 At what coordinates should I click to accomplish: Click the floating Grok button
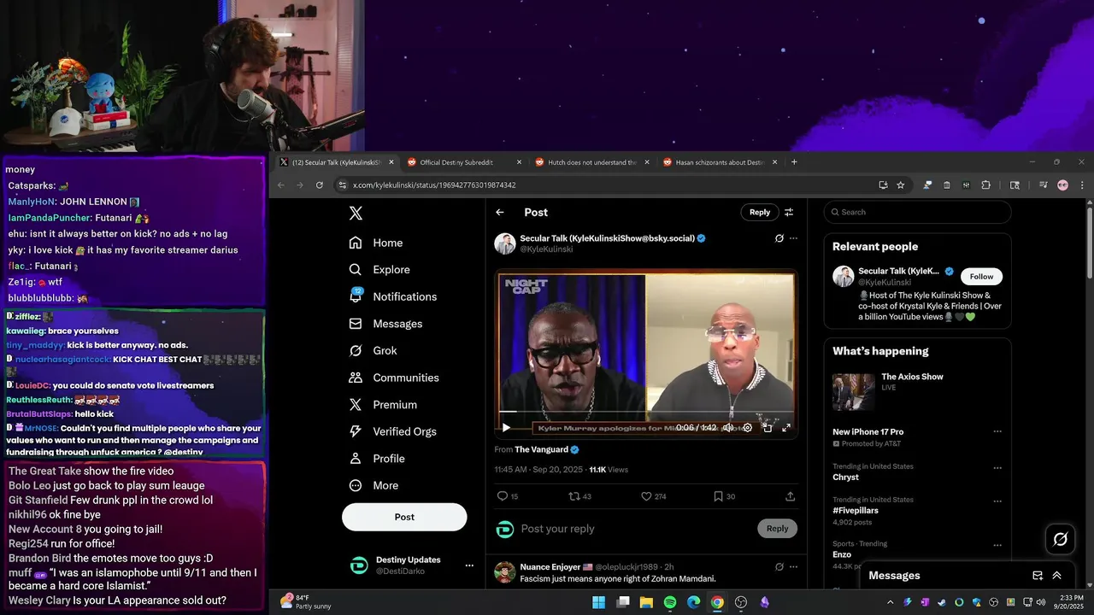point(1061,539)
